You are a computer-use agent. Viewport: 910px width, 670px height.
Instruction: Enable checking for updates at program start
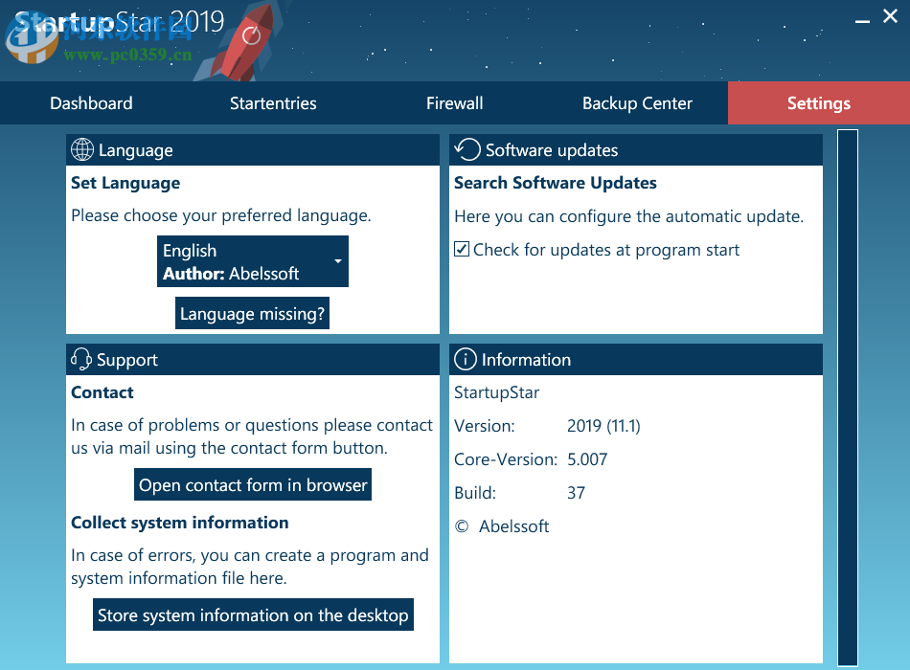tap(462, 249)
